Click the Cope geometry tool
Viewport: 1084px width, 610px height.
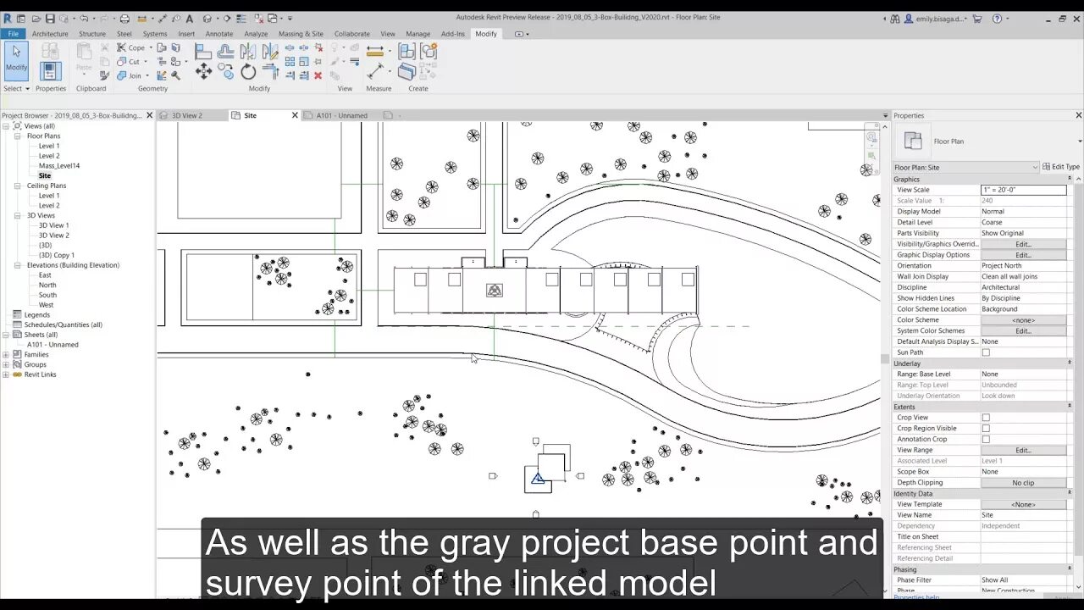pos(129,47)
